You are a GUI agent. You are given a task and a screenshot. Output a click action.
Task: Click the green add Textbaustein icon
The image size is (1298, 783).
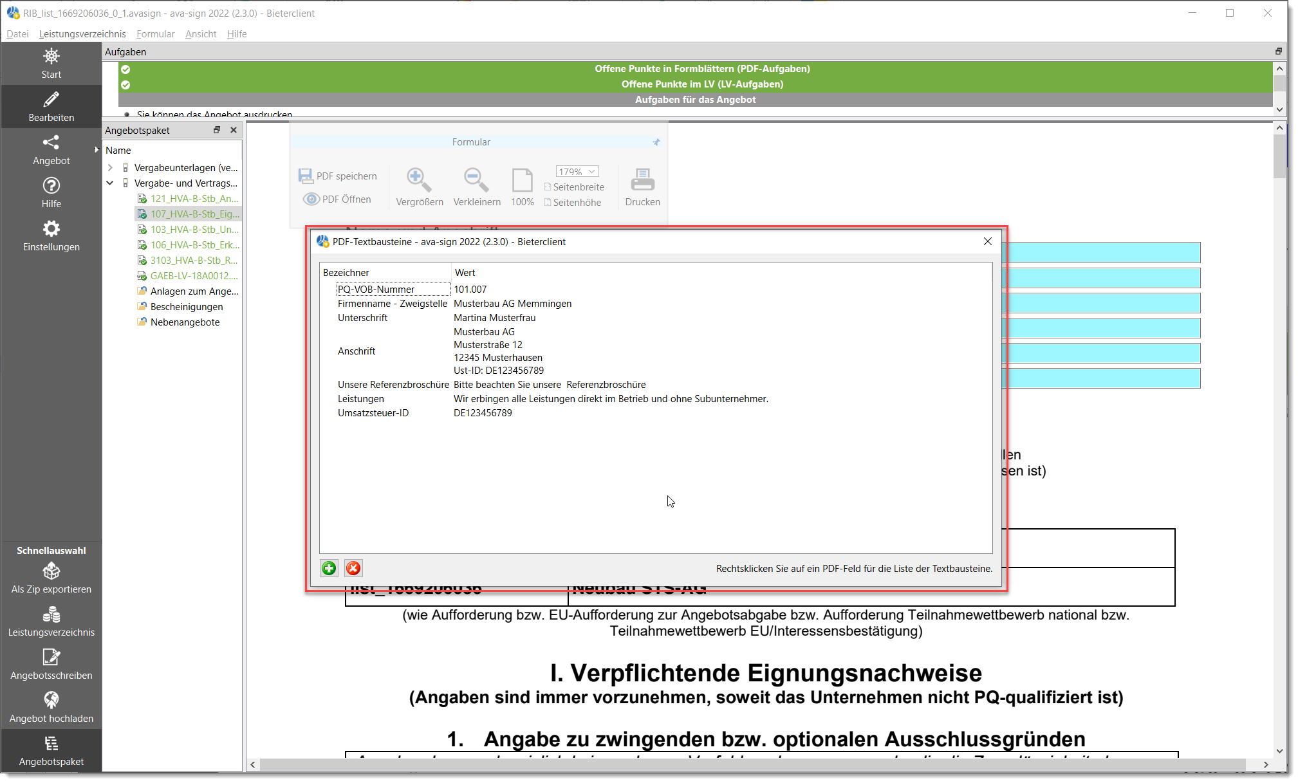pyautogui.click(x=329, y=568)
